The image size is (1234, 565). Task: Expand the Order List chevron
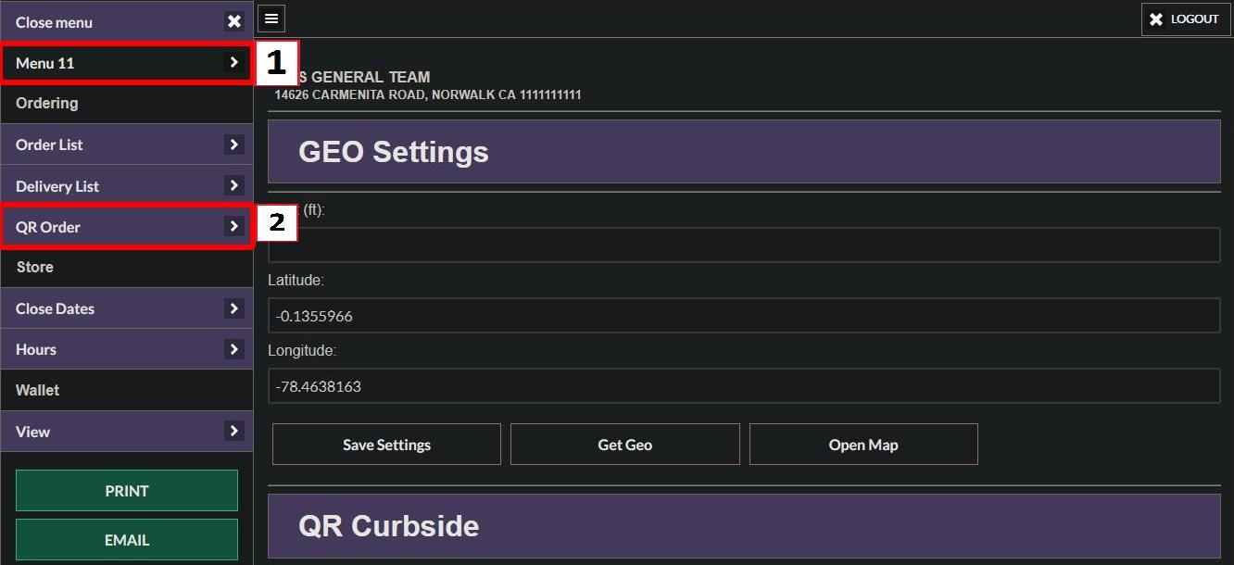click(x=233, y=144)
